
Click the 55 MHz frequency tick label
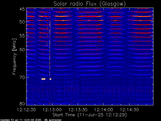click(x=22, y=36)
